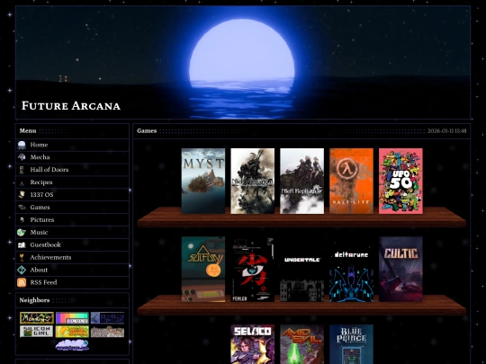Click the Hall of Doors icon
The image size is (486, 364).
click(x=22, y=170)
